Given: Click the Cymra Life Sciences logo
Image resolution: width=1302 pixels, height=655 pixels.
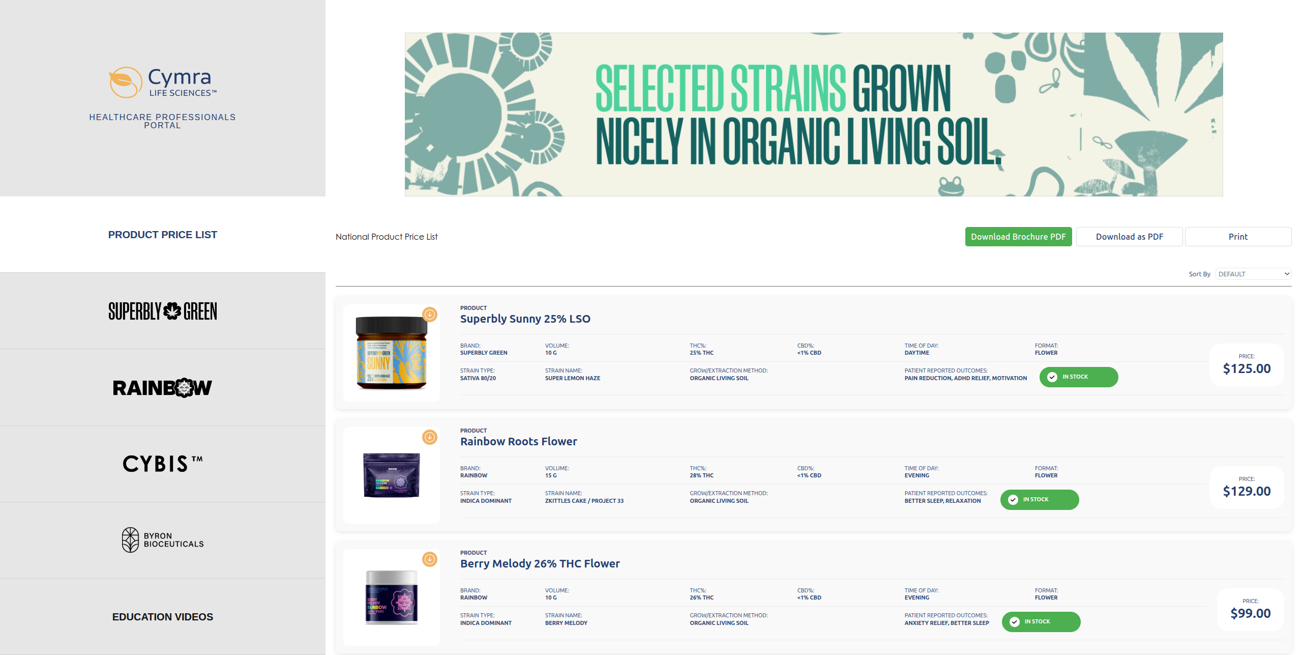Looking at the screenshot, I should [x=163, y=82].
